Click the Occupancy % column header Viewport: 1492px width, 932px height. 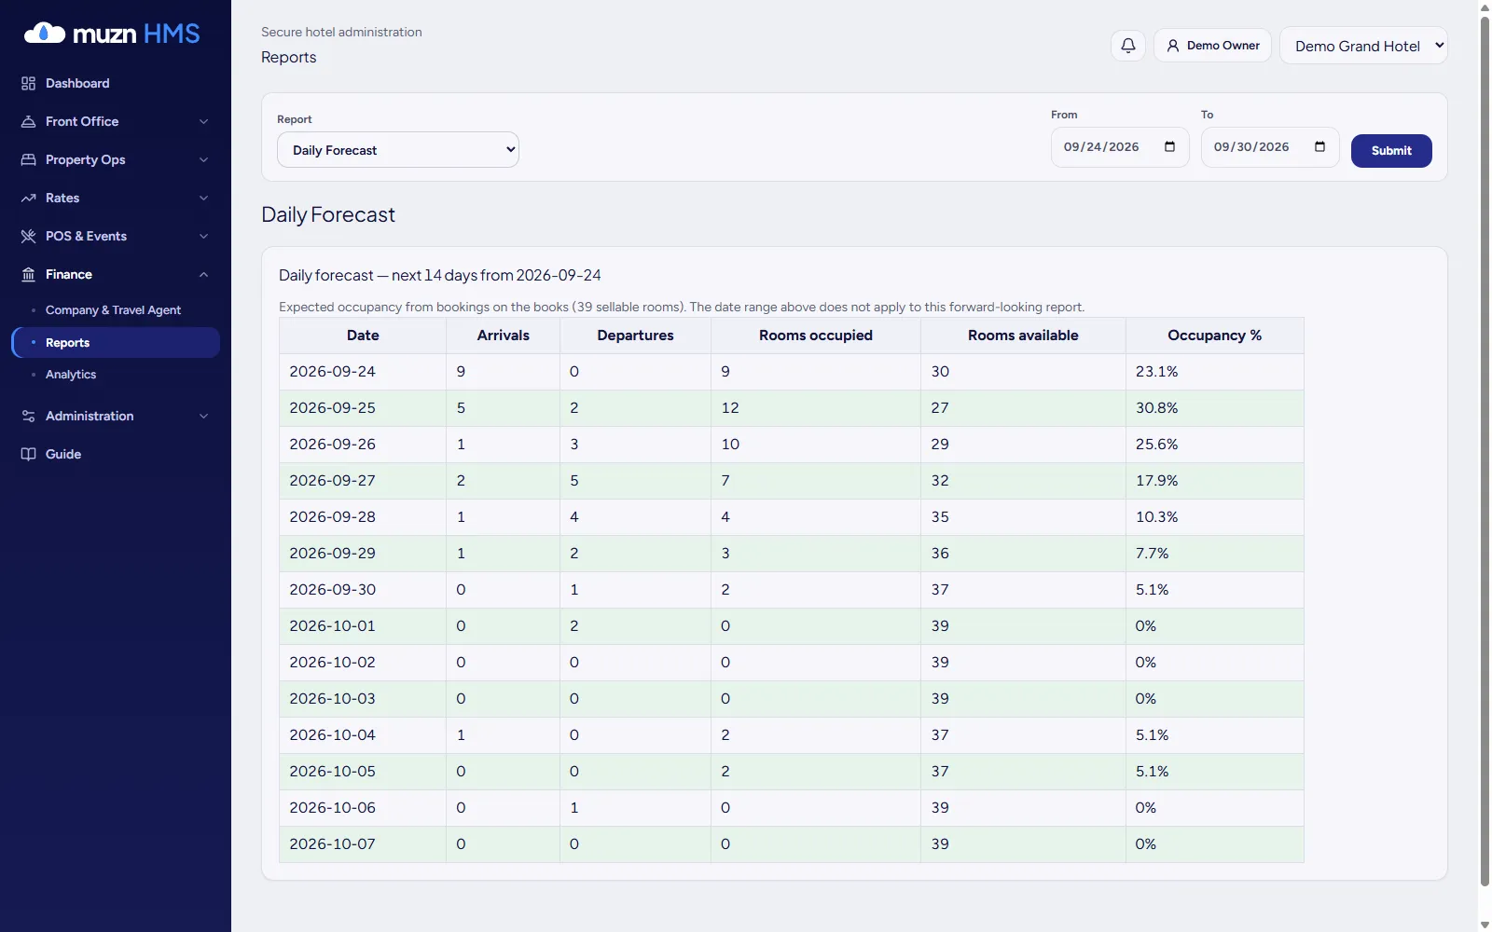coord(1214,336)
